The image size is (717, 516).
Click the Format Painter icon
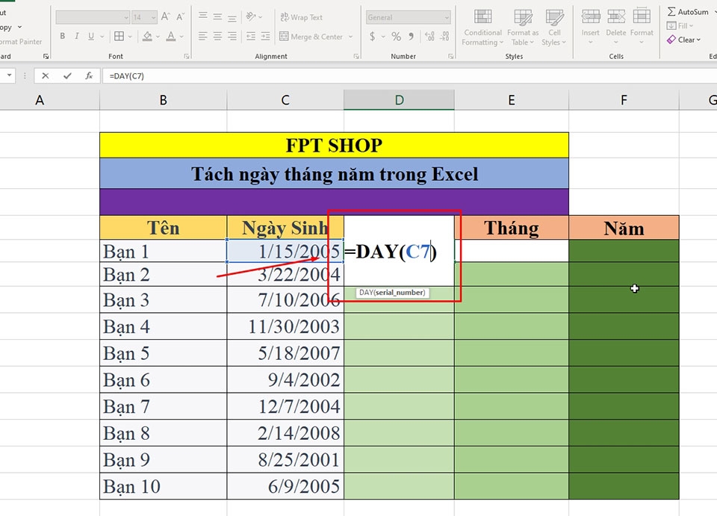point(16,42)
